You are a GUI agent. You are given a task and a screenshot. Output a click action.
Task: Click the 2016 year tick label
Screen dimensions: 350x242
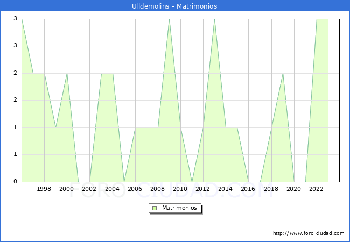248,189
